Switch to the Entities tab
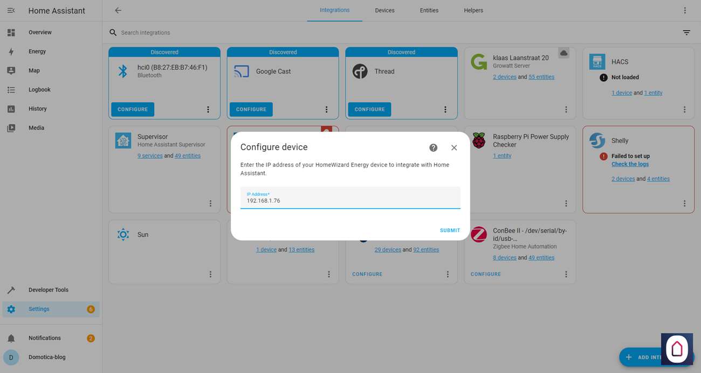This screenshot has width=701, height=373. tap(429, 10)
